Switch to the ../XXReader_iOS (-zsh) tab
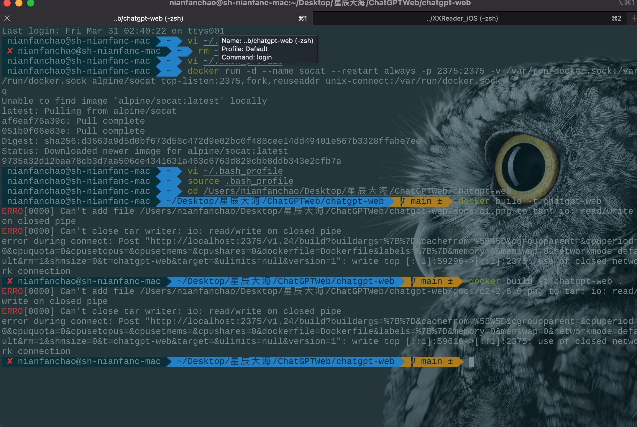 [x=462, y=18]
